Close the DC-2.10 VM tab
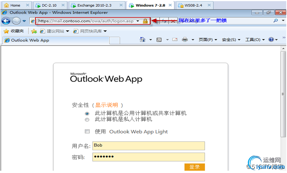This screenshot has height=173, width=287. point(63,5)
